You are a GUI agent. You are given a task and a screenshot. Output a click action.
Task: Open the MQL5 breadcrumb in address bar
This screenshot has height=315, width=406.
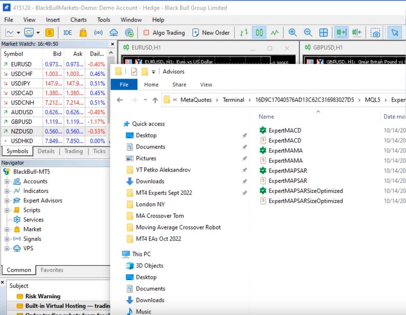pyautogui.click(x=366, y=100)
